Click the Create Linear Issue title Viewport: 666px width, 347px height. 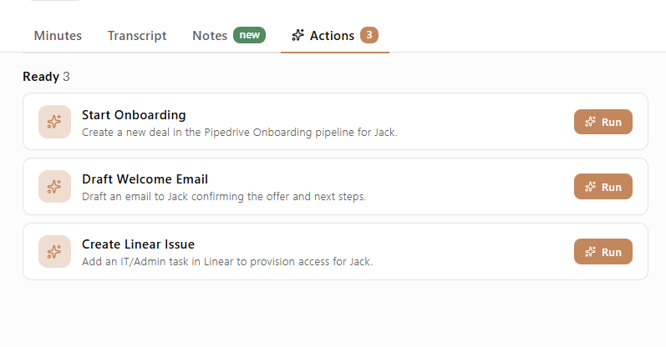click(138, 244)
